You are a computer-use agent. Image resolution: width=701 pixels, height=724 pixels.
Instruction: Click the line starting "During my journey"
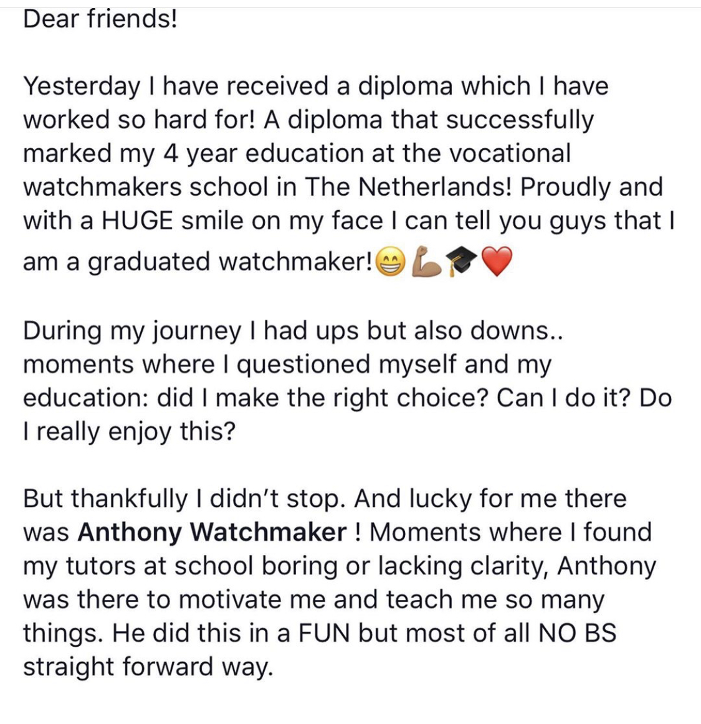(x=293, y=331)
